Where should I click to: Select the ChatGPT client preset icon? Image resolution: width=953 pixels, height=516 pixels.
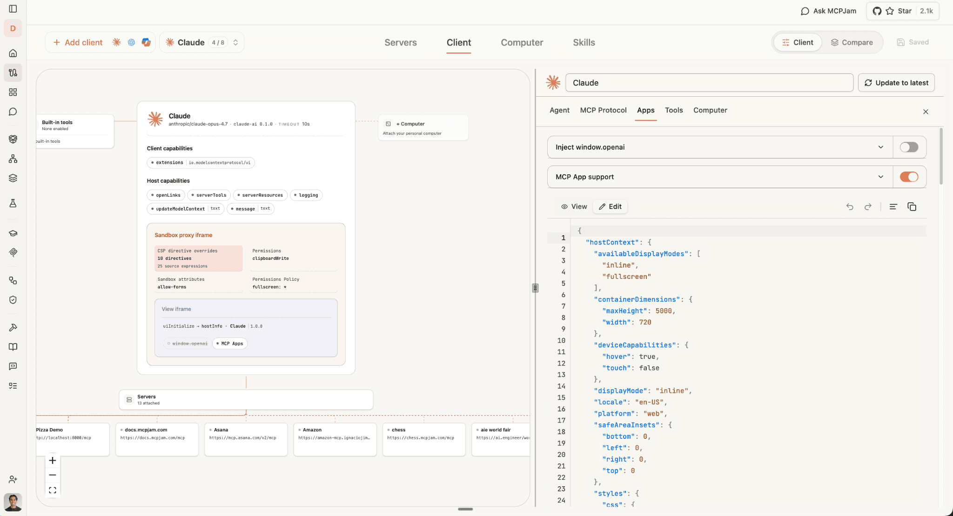(x=131, y=42)
